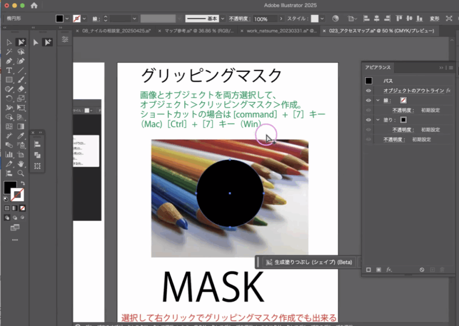Hide the stroke (線) attribute eye icon

368,100
